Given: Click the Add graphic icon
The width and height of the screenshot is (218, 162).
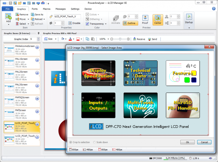Looking at the screenshot, I should (8, 16).
